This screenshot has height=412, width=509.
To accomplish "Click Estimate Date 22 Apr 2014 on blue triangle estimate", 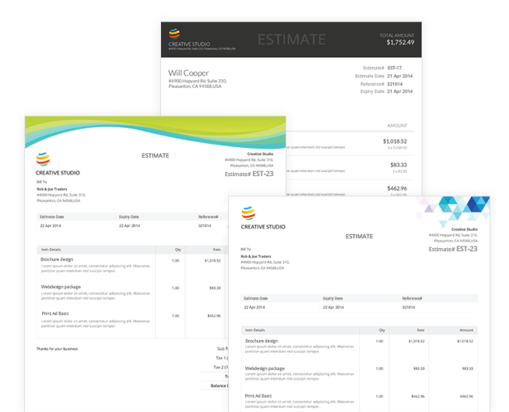I will (254, 307).
